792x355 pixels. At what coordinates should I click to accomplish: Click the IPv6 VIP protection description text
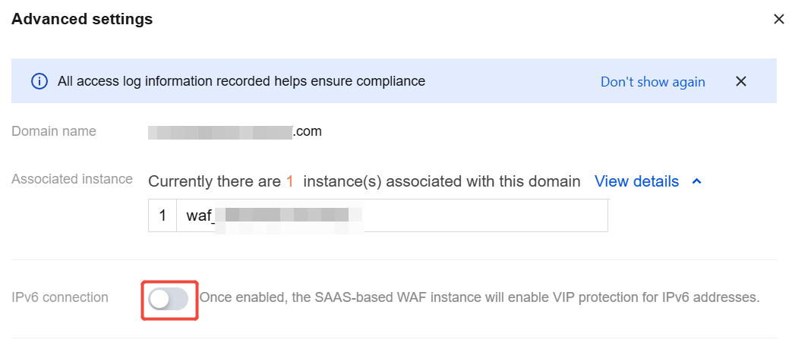(479, 297)
